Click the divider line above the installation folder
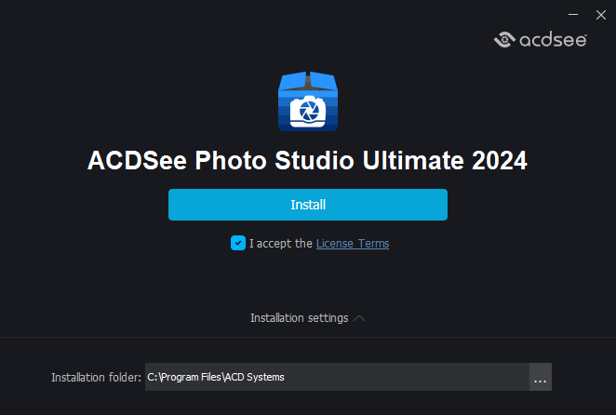 pyautogui.click(x=307, y=337)
